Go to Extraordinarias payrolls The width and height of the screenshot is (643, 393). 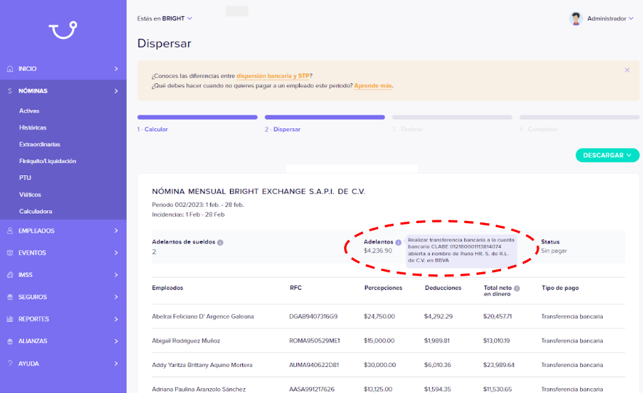tap(40, 145)
